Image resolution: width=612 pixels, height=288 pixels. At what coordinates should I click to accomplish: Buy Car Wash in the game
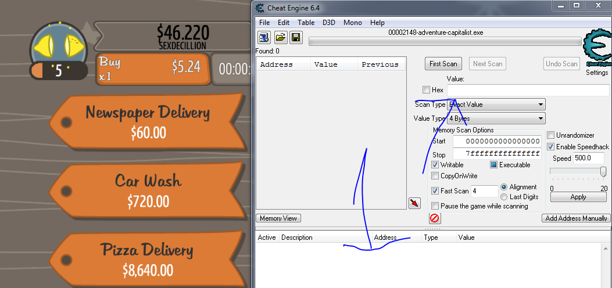click(x=147, y=190)
